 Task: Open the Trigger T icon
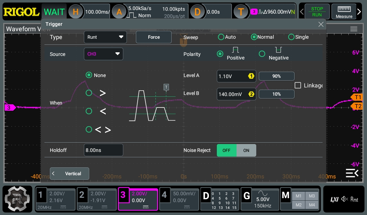pos(241,12)
